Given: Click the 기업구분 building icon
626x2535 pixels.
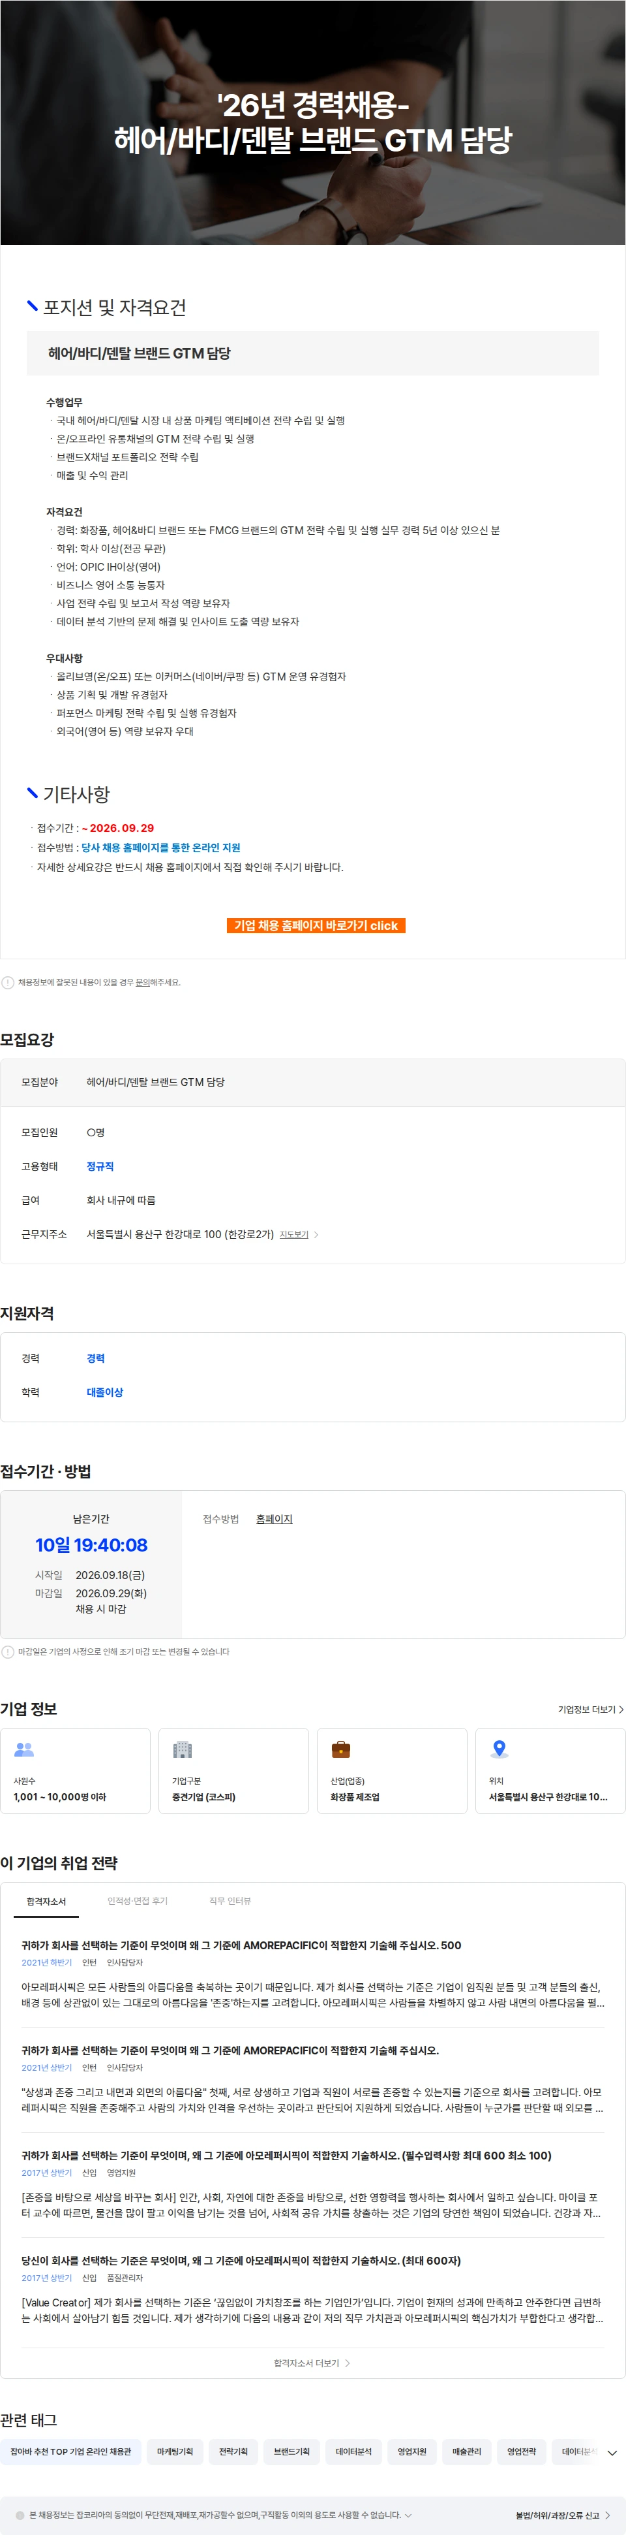Looking at the screenshot, I should pos(183,1749).
